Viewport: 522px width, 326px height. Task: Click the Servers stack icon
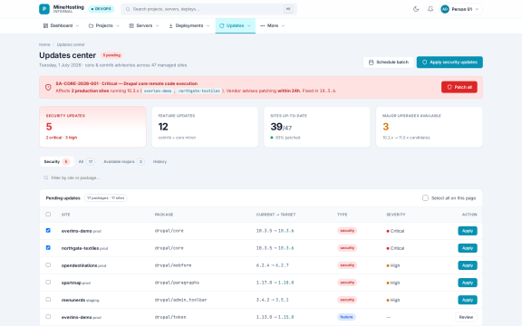click(x=131, y=25)
